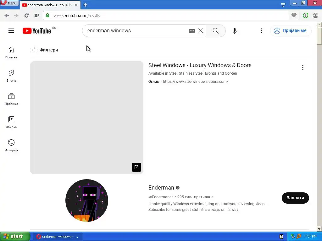The width and height of the screenshot is (322, 241).
Task: Open a new browser tab
Action: click(86, 5)
